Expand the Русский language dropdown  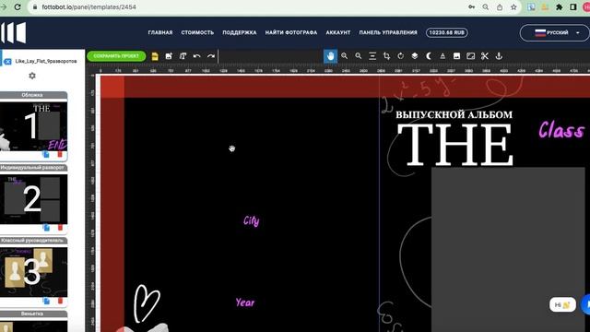[555, 33]
